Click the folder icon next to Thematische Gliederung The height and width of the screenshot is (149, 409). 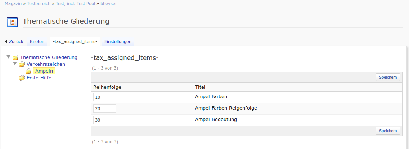[15, 57]
